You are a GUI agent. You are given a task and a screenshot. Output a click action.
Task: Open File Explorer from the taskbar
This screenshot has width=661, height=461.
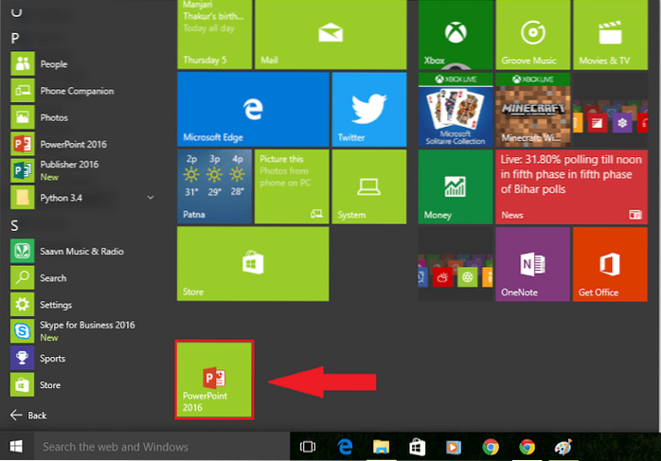(x=381, y=446)
